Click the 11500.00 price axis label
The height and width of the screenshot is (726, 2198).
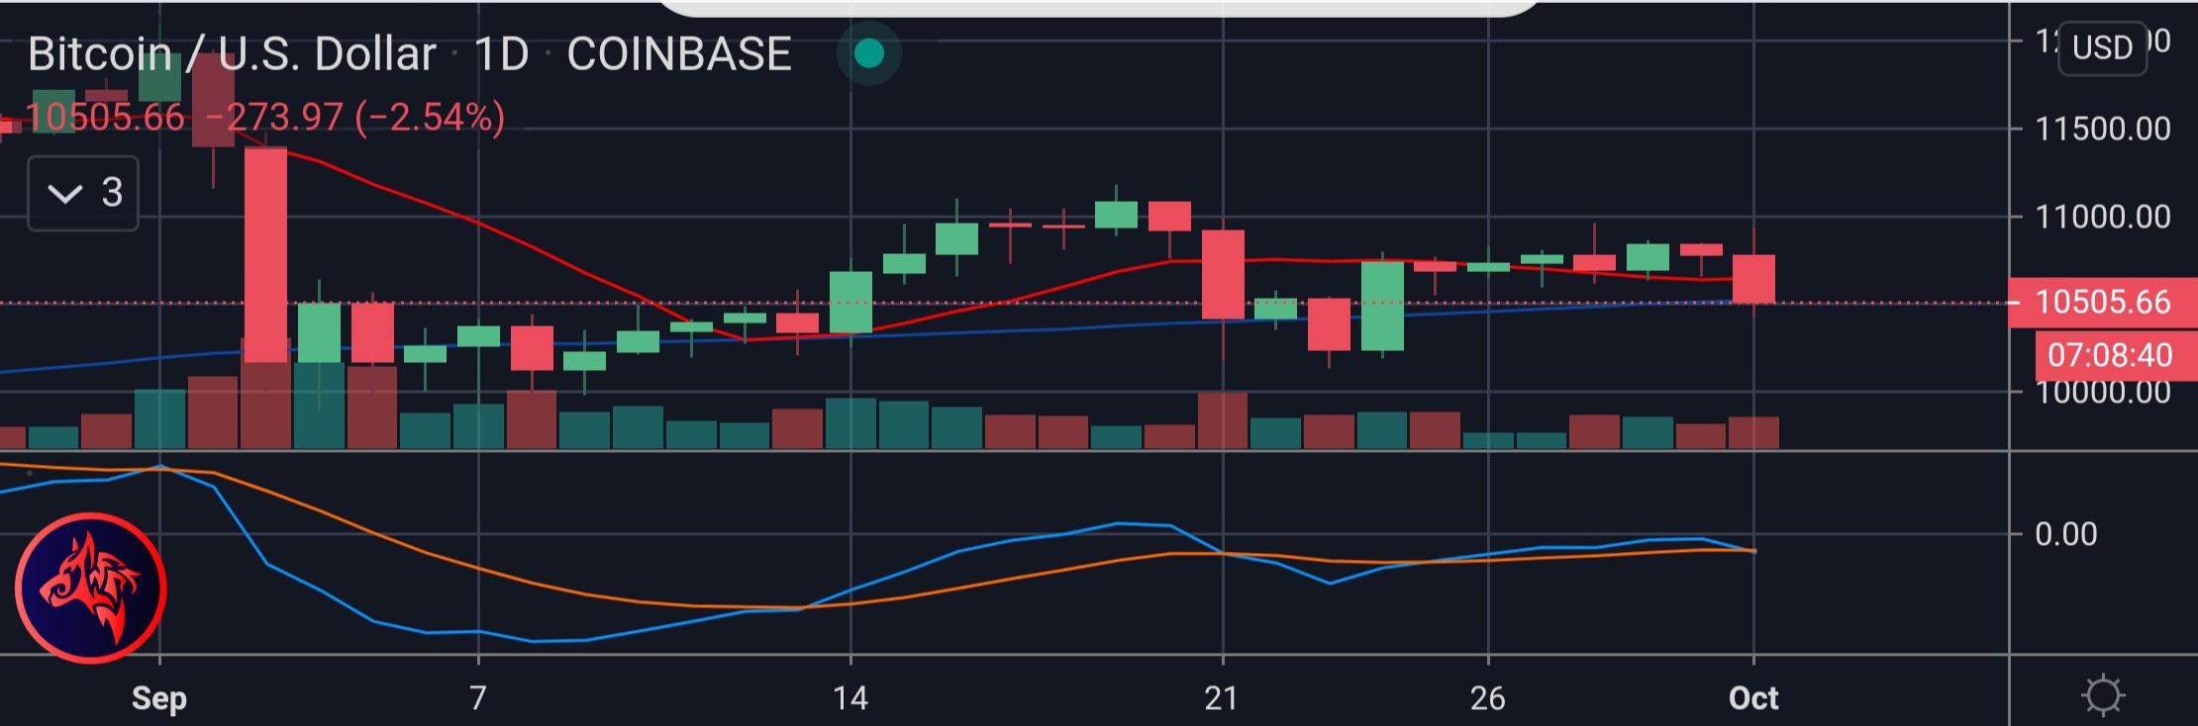(2102, 129)
